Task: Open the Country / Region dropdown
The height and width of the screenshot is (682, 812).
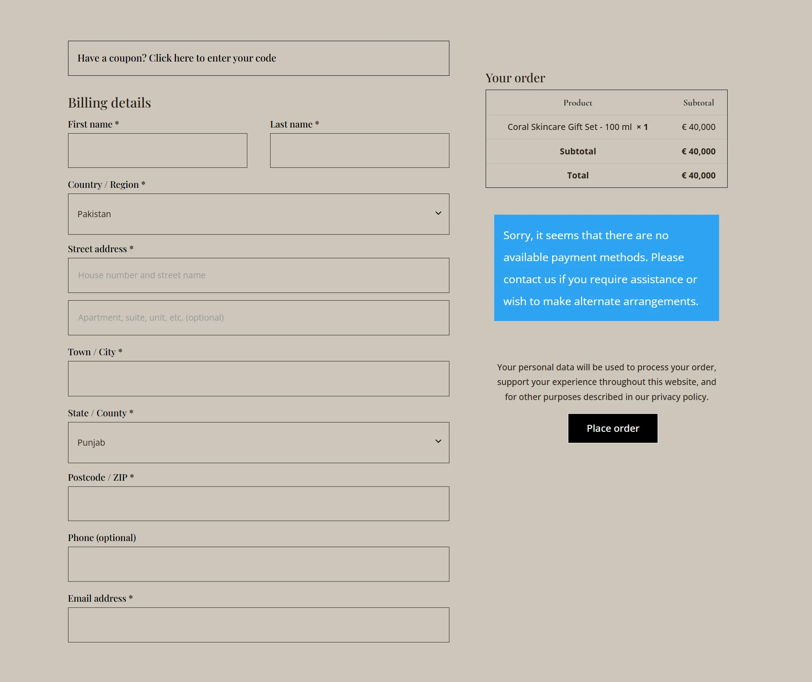Action: [258, 214]
